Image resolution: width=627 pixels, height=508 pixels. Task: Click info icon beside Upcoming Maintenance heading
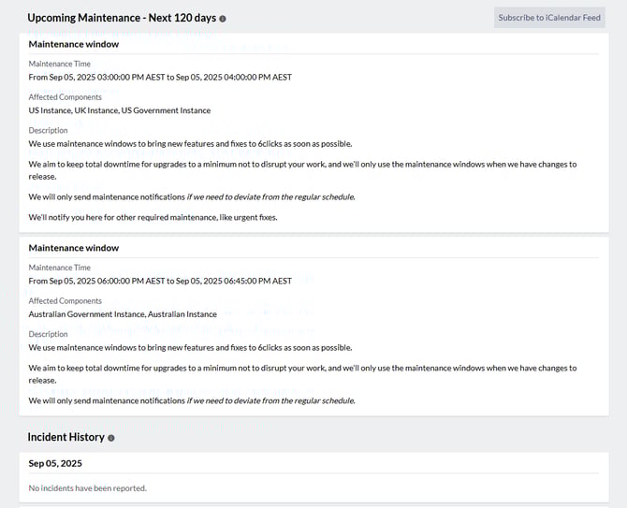(x=223, y=19)
